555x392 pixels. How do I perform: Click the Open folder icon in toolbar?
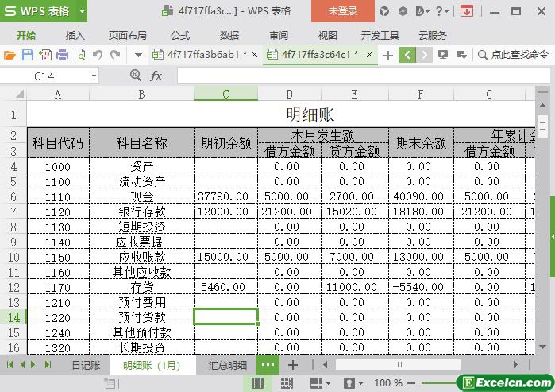[10, 55]
